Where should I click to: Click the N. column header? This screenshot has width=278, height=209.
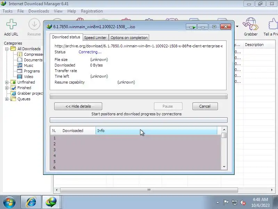coord(55,131)
